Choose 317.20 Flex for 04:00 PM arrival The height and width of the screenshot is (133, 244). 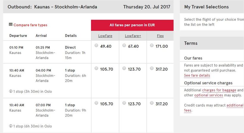[152, 68]
